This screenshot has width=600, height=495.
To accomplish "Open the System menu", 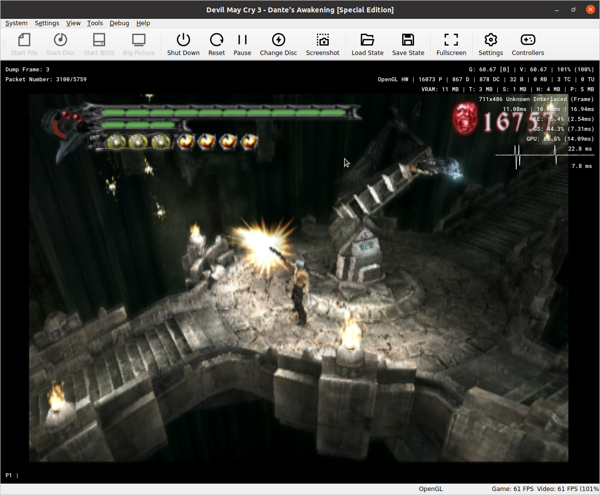I will [x=16, y=23].
